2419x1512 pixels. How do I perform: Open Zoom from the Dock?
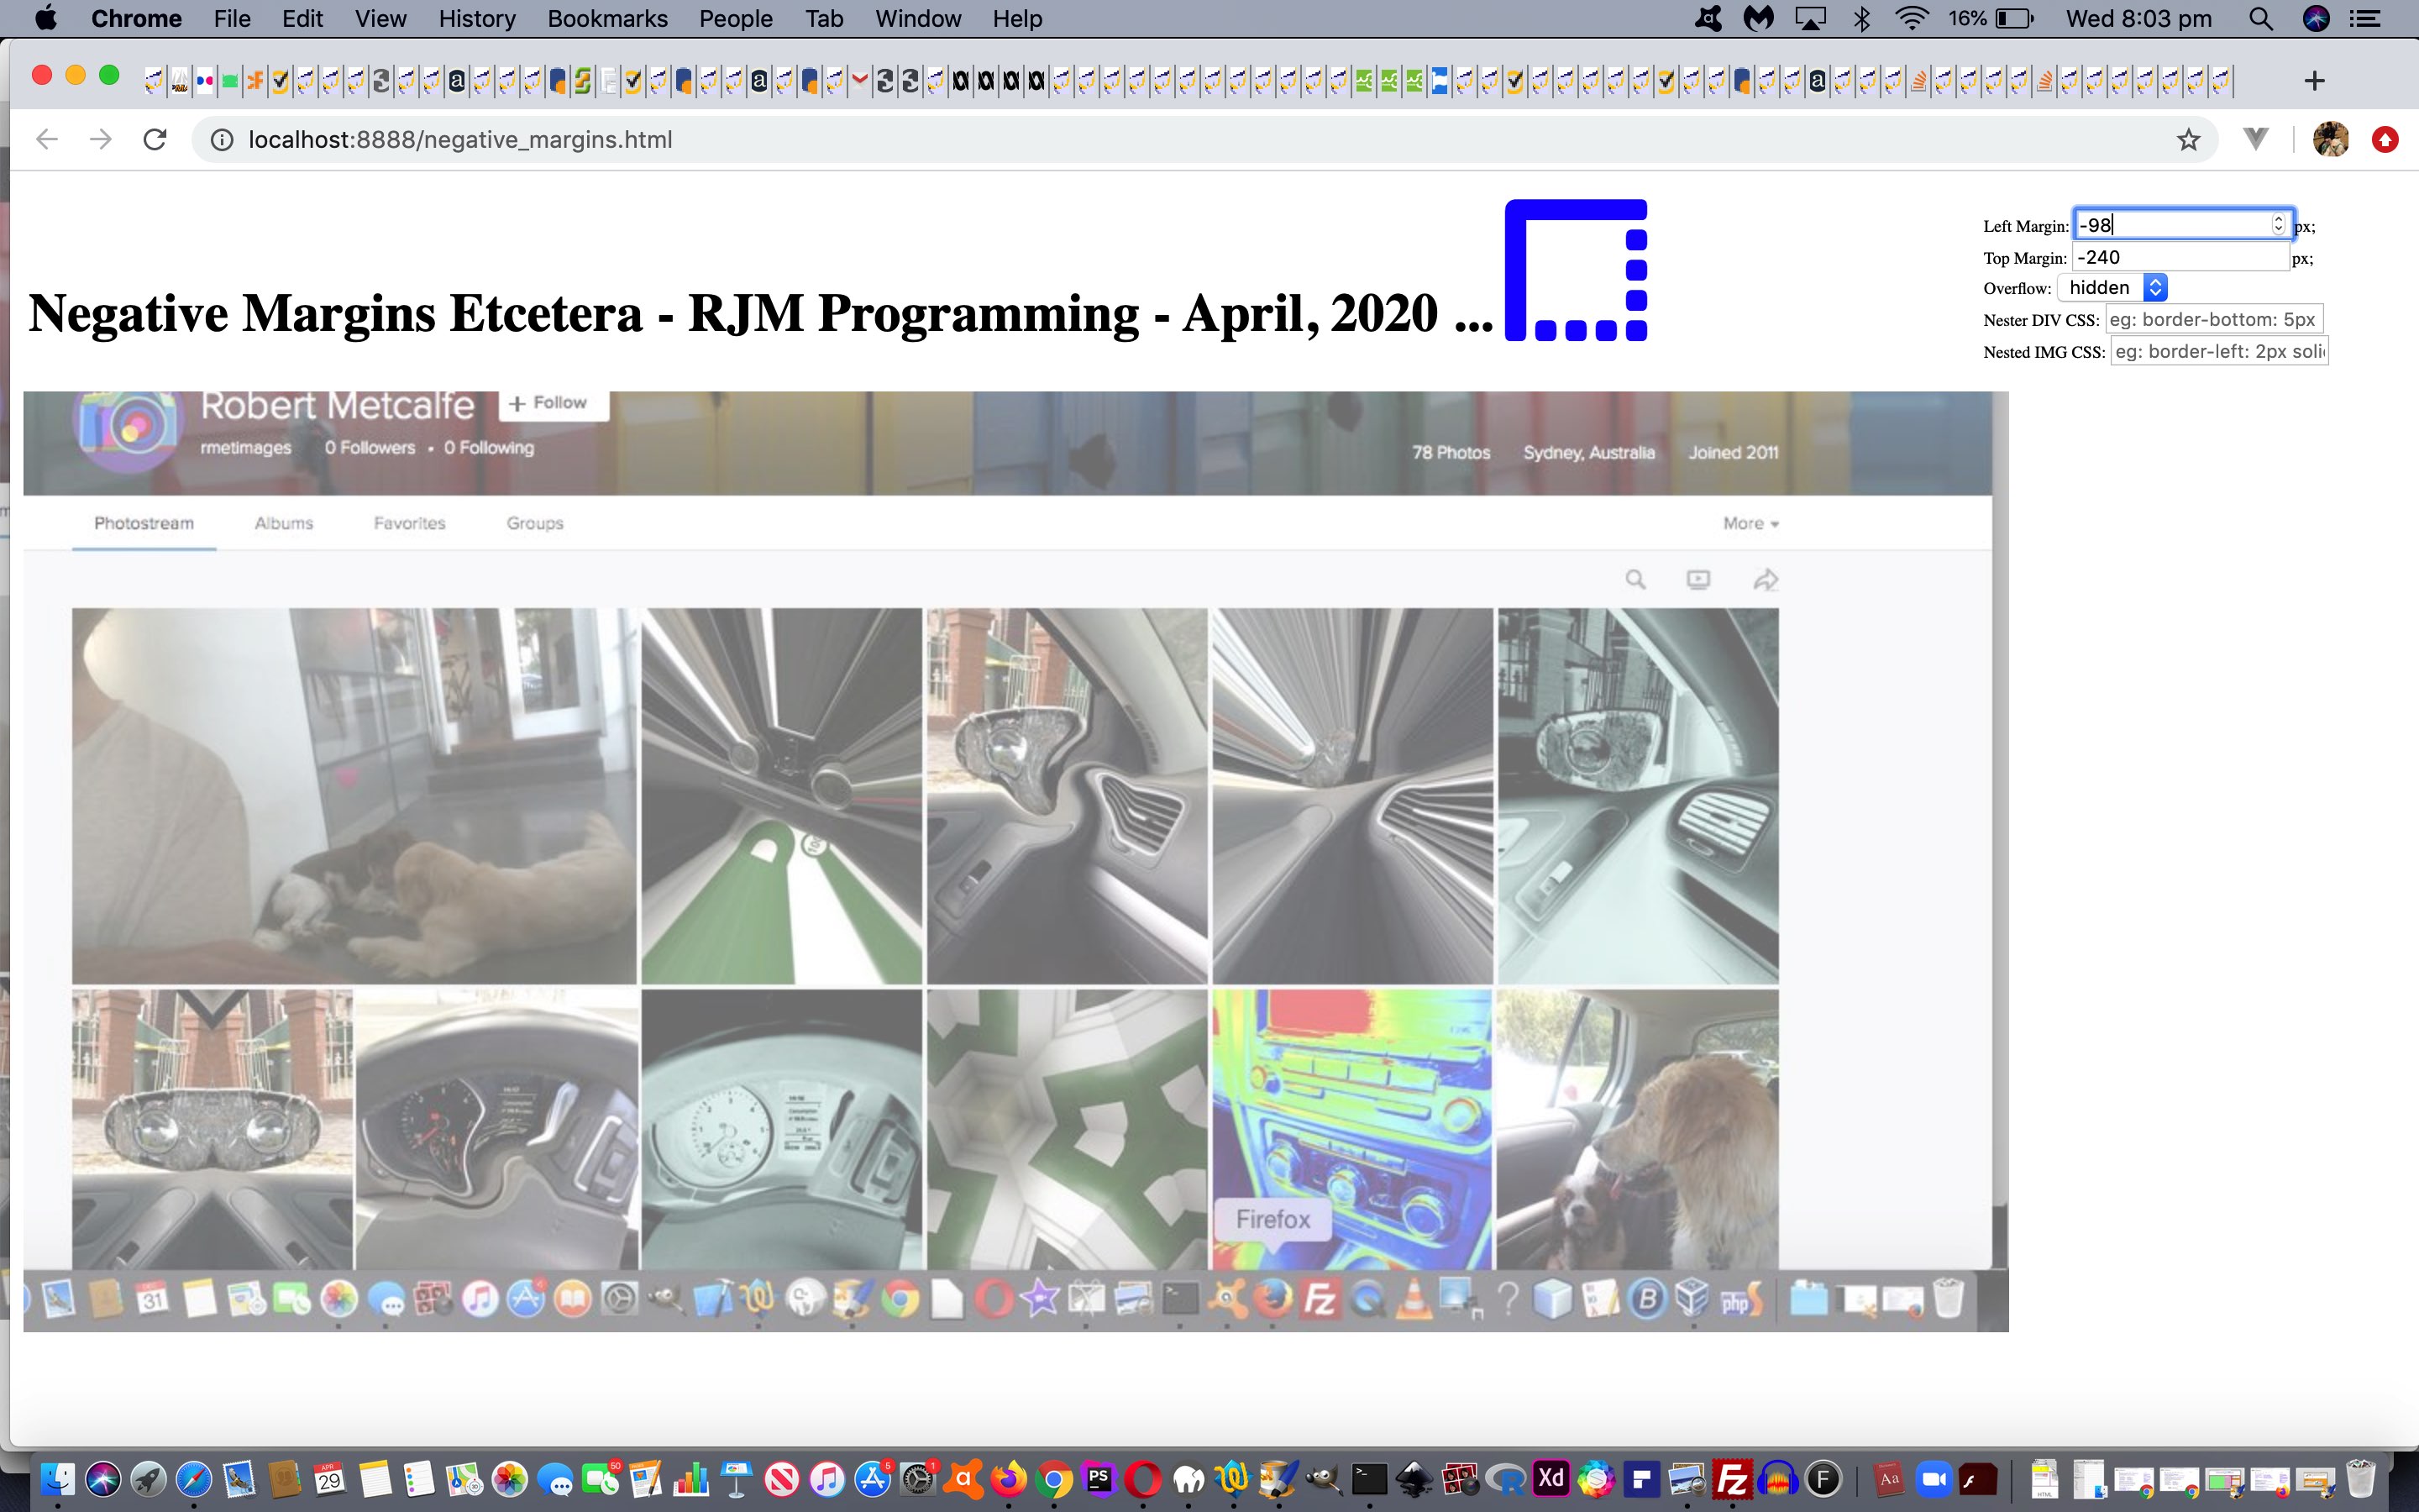pos(1934,1478)
